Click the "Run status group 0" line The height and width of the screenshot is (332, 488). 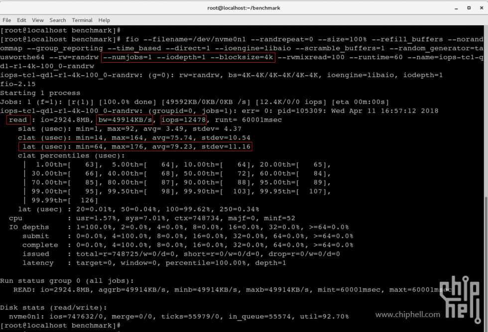pos(67,281)
